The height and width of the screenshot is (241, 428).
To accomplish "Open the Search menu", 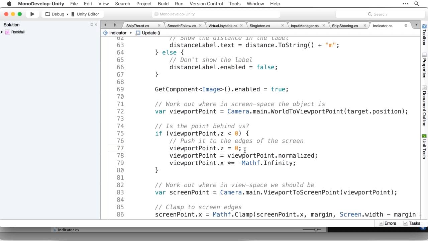I will point(123,4).
